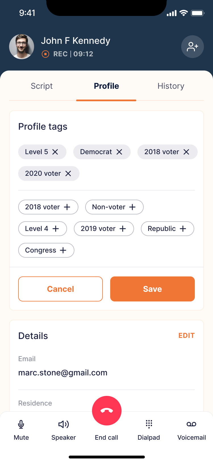Image resolution: width=213 pixels, height=463 pixels.
Task: Mute the microphone
Action: tap(21, 429)
